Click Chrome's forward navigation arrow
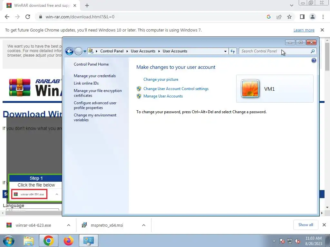330x247 pixels. tap(17, 17)
